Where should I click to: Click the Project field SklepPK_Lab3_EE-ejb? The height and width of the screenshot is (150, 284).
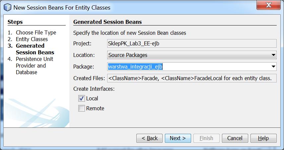(x=192, y=44)
